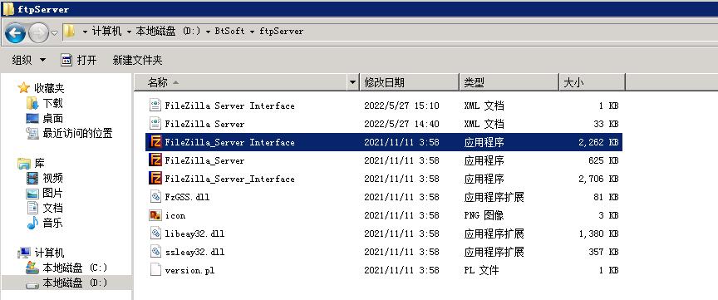This screenshot has width=718, height=300.
Task: Select 计算机 in the address bar path
Action: pyautogui.click(x=106, y=32)
